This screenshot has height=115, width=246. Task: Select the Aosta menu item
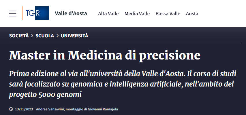pyautogui.click(x=192, y=14)
